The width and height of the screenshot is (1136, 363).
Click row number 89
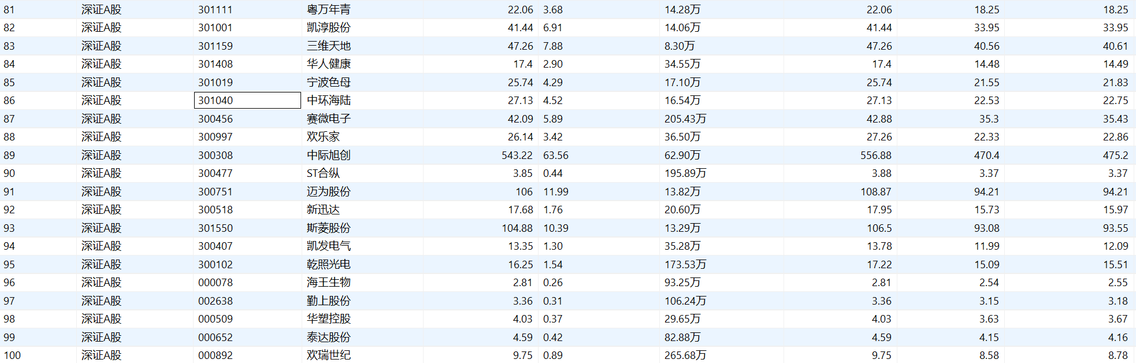[9, 155]
